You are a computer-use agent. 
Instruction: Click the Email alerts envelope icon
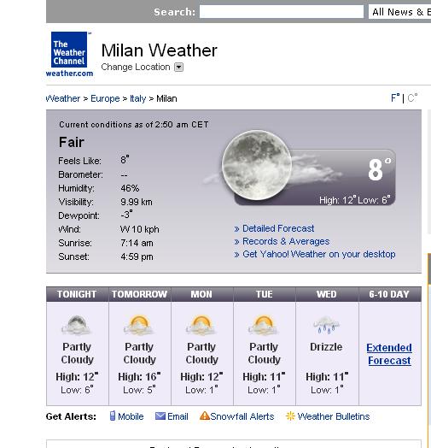[160, 416]
